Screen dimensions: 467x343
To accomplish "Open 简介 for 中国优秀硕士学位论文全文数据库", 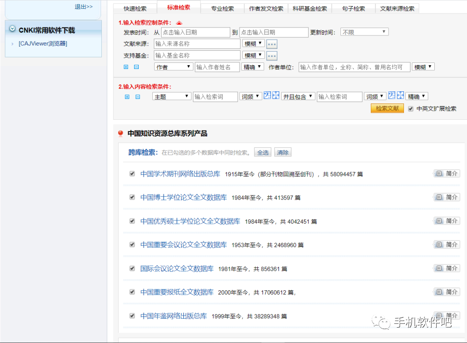I will [x=446, y=221].
